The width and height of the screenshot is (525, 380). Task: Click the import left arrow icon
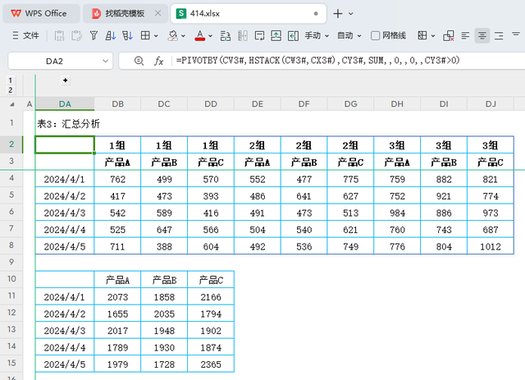pos(293,35)
